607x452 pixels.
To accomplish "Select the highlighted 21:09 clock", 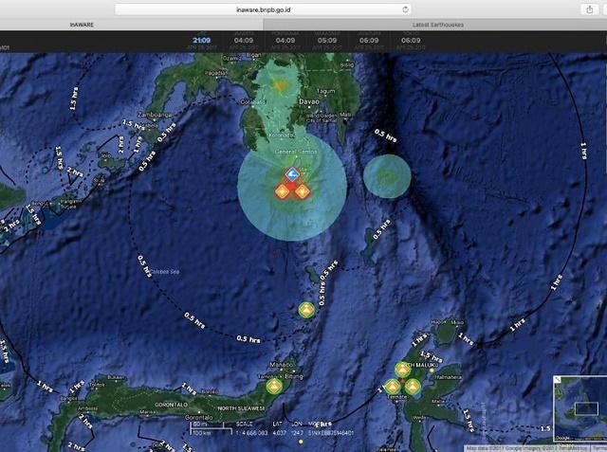I will pos(202,40).
